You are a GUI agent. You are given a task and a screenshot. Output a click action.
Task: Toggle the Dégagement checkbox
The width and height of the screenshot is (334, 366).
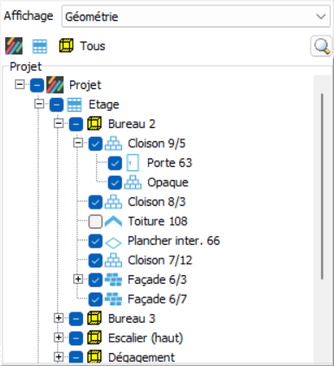(76, 357)
